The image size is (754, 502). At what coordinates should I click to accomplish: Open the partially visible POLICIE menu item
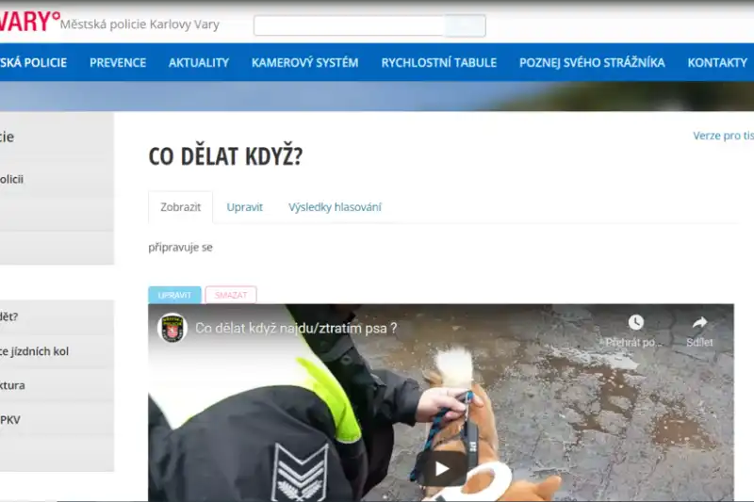click(x=33, y=62)
